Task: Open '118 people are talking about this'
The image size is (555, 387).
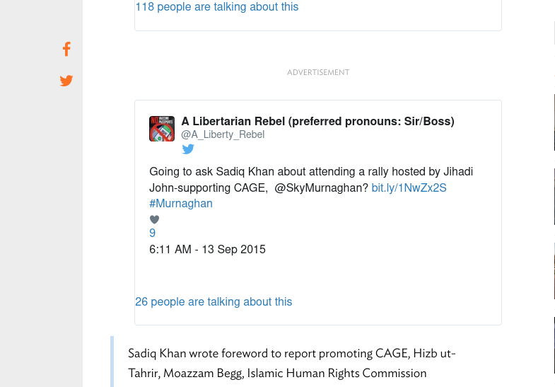Action: [x=217, y=7]
